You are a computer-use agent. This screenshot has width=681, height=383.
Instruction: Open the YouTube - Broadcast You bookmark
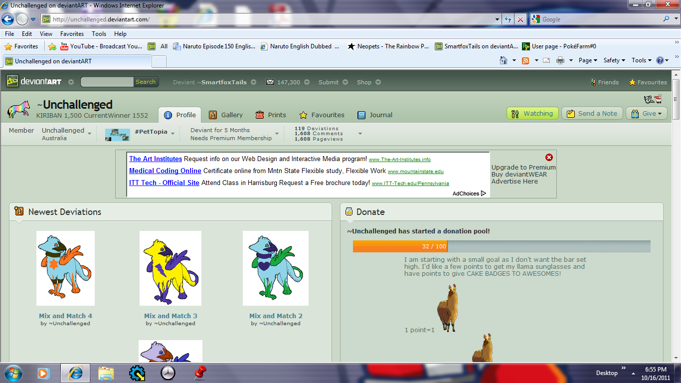click(101, 46)
